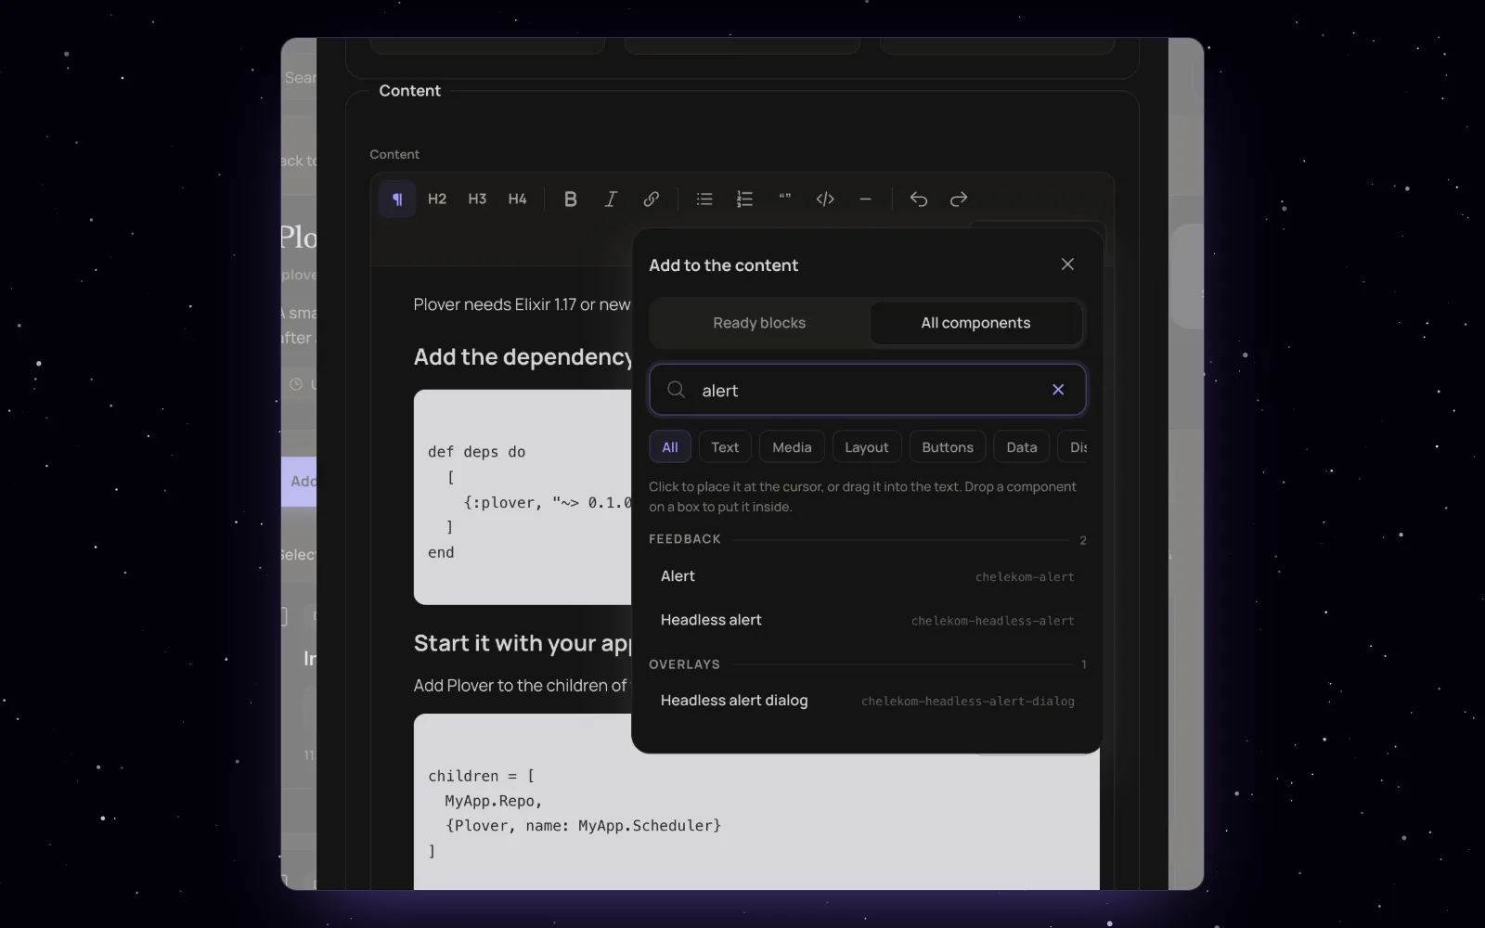Add the Headless alert dialog component
The width and height of the screenshot is (1485, 928).
(x=868, y=701)
